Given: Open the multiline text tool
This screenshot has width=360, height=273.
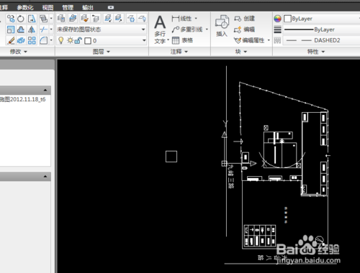Looking at the screenshot, I should (160, 29).
